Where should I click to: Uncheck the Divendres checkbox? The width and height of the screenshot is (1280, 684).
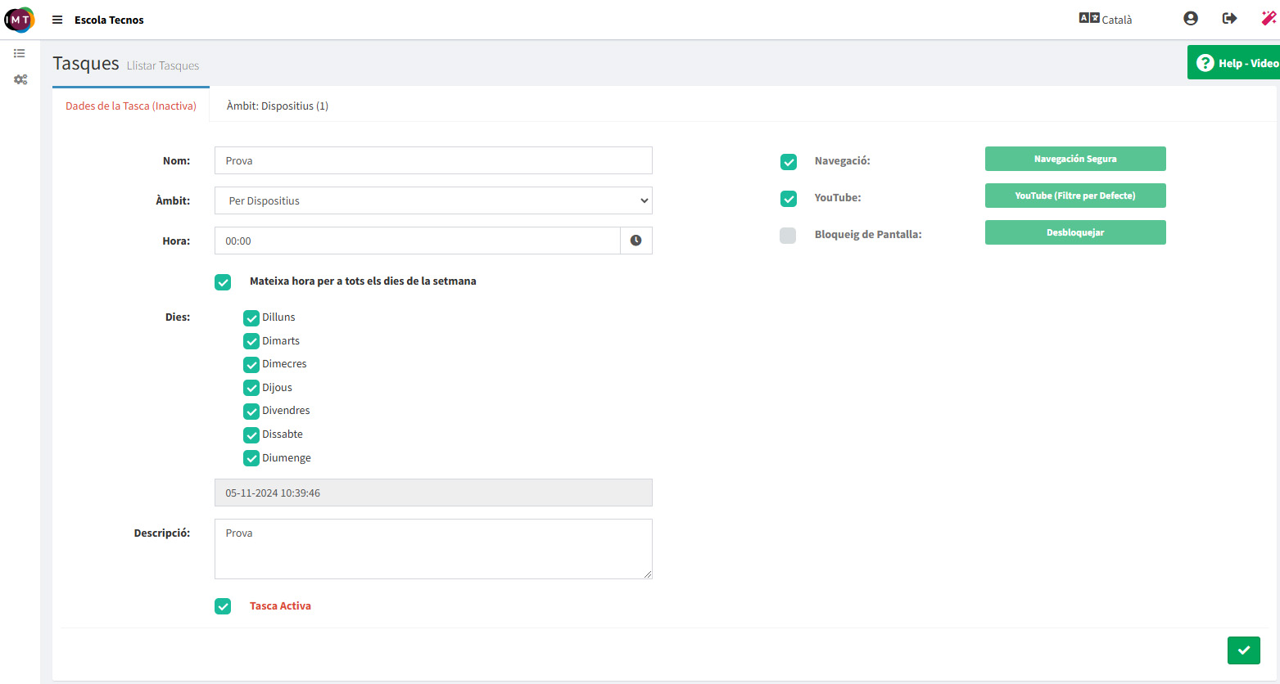[251, 412]
